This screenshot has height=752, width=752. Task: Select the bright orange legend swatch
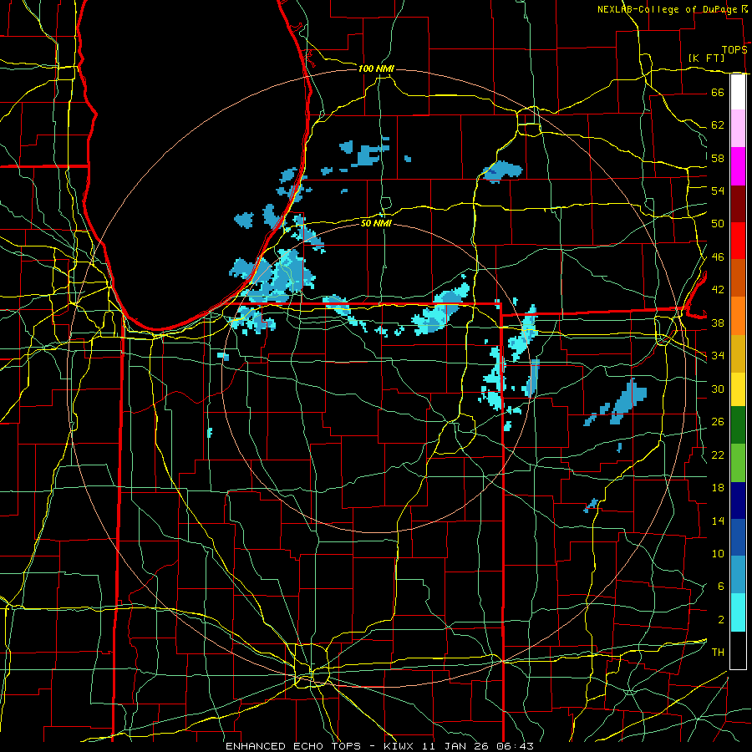(x=738, y=316)
